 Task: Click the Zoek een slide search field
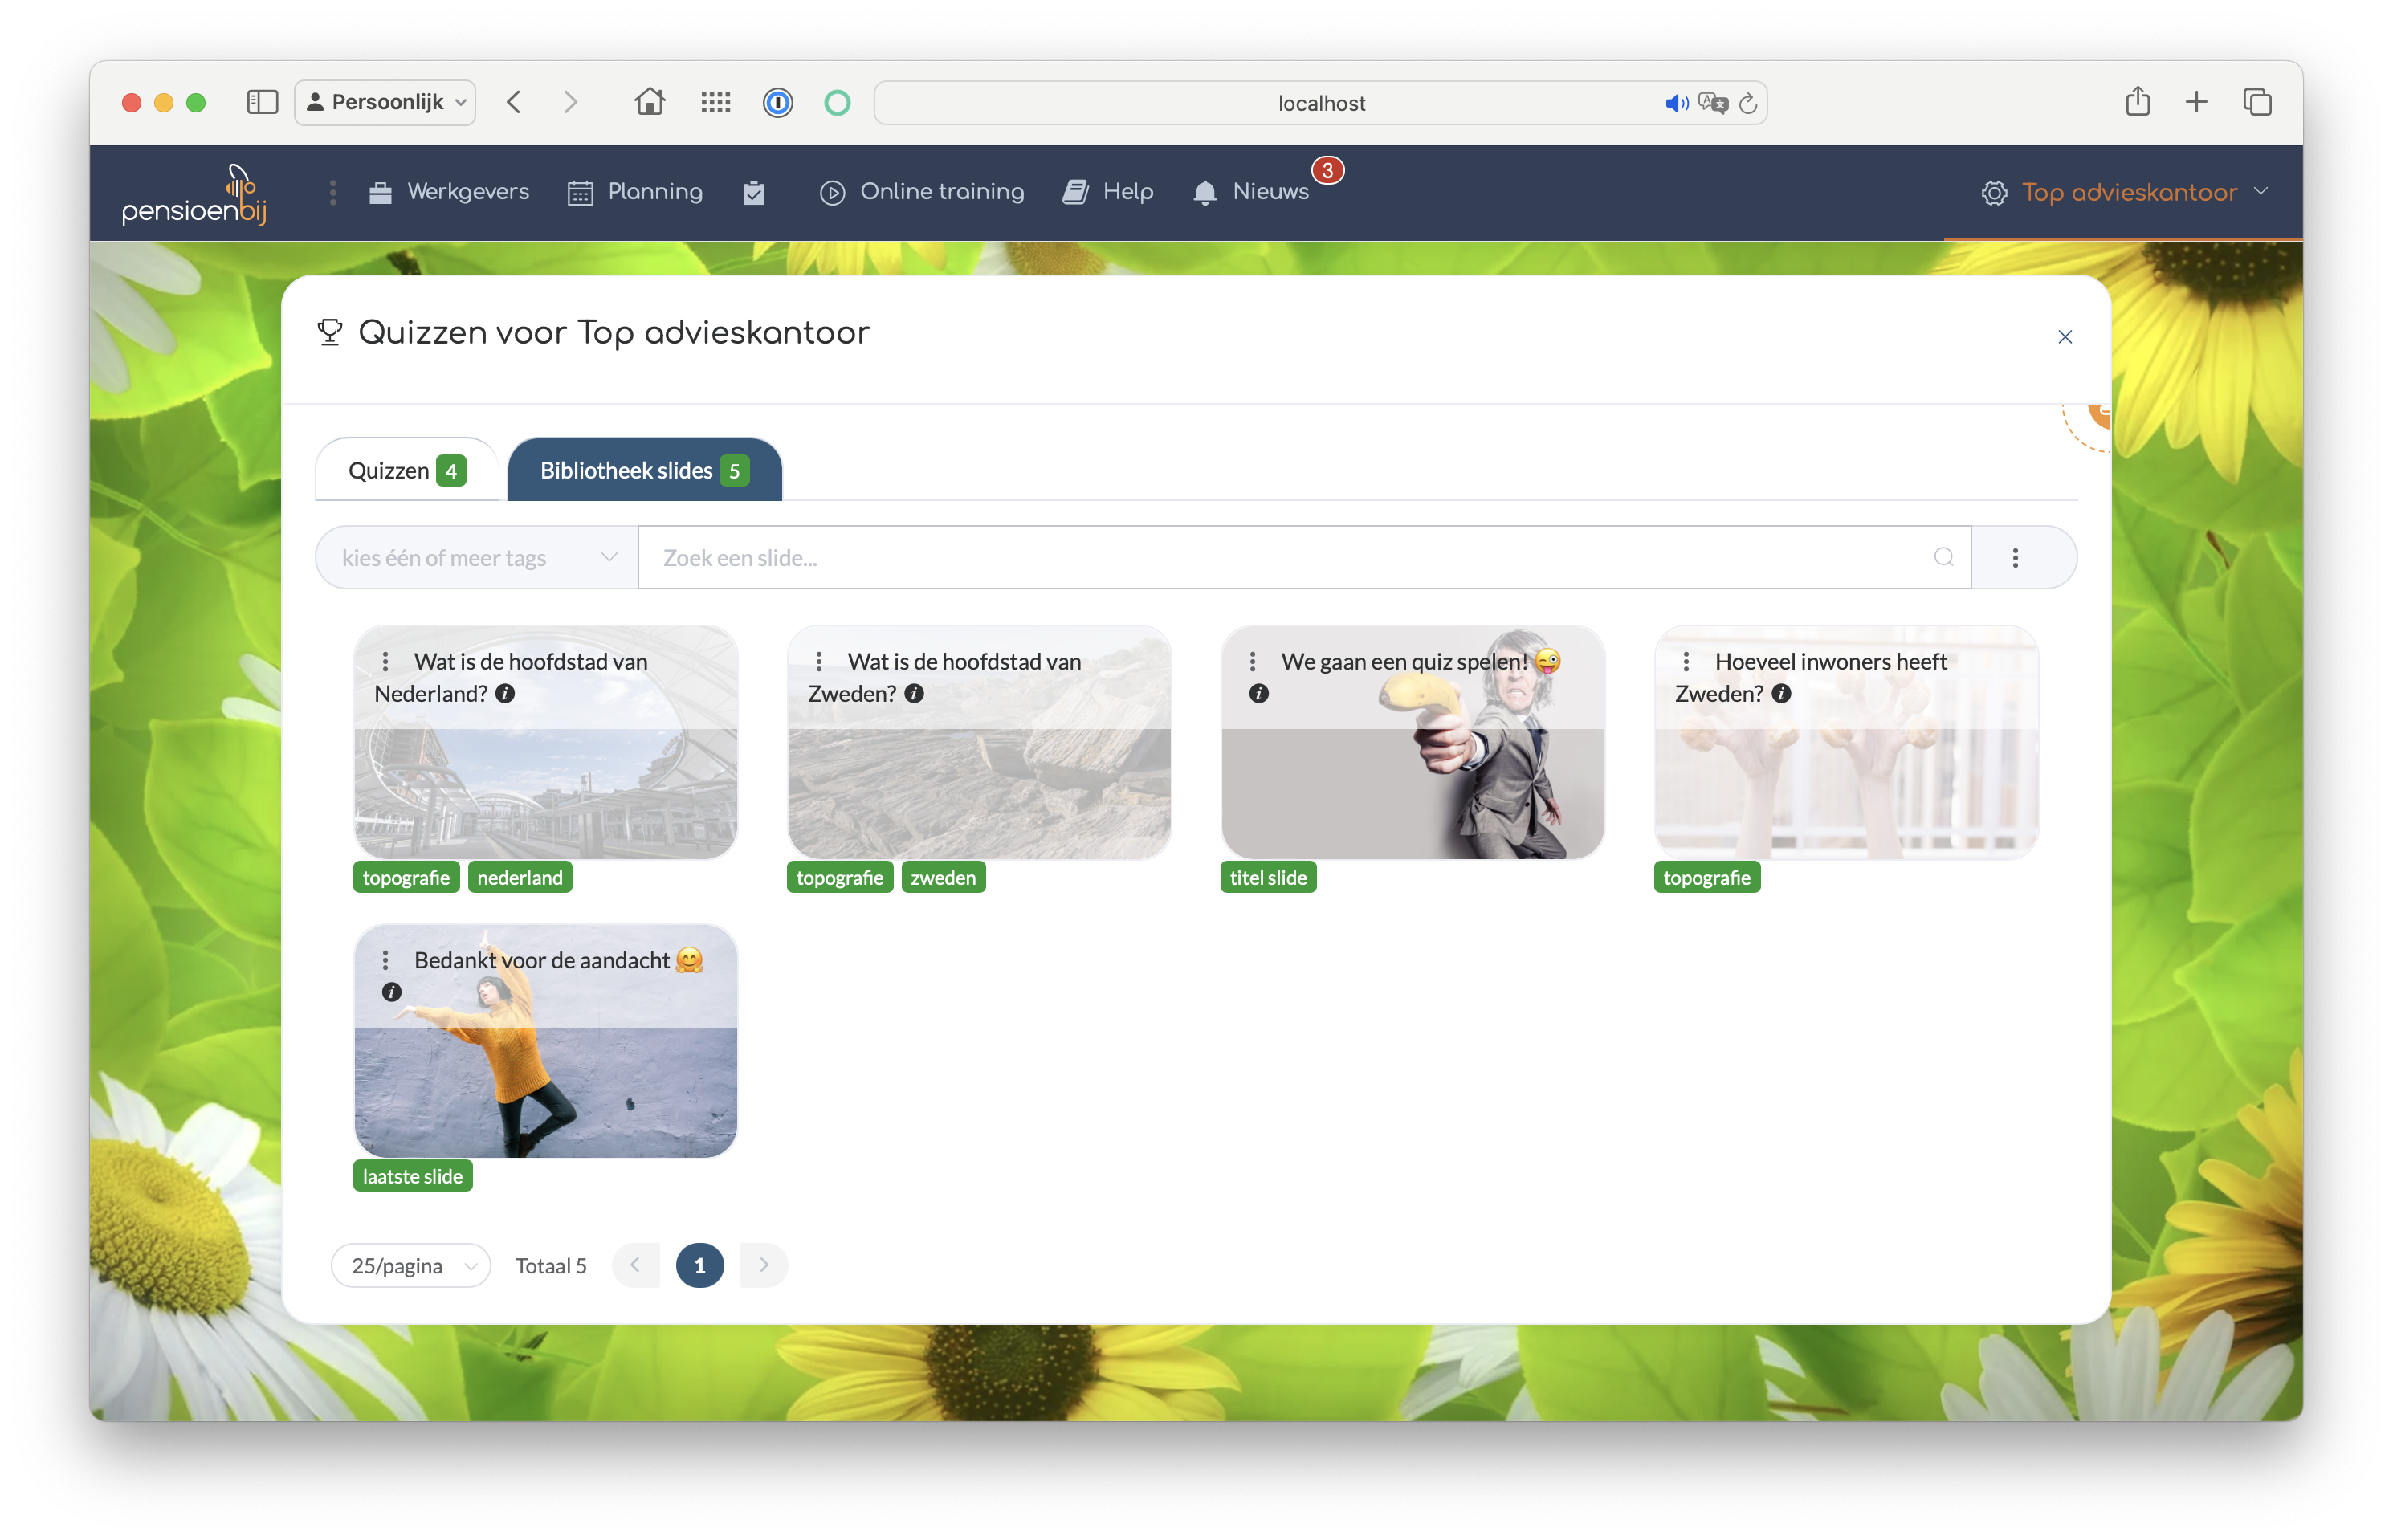point(1303,557)
